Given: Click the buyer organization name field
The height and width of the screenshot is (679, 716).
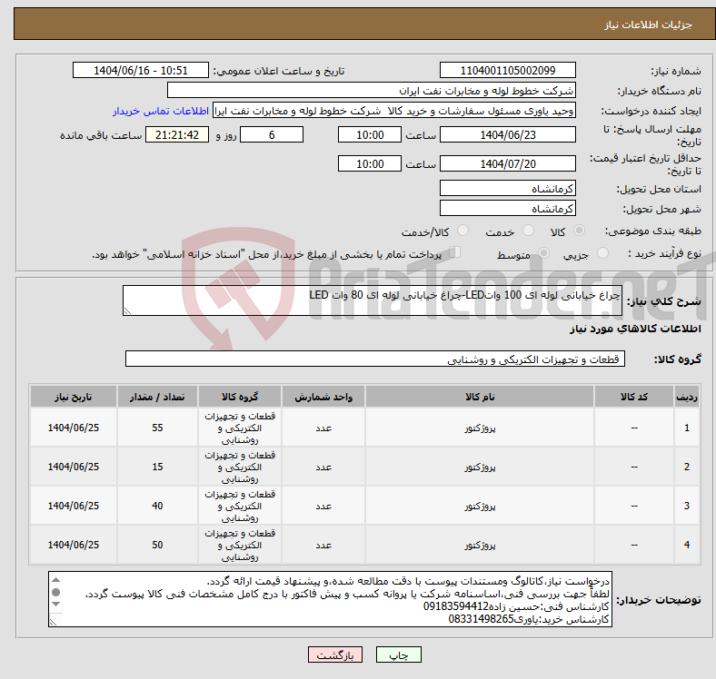Looking at the screenshot, I should (x=372, y=91).
